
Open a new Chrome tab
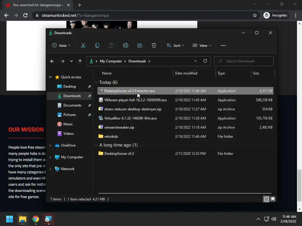pos(80,5)
